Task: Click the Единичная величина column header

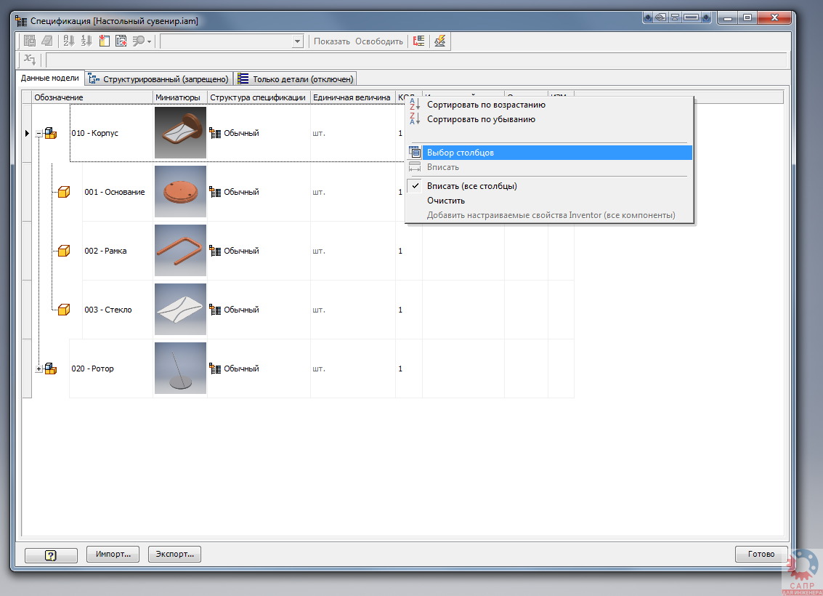Action: 353,97
